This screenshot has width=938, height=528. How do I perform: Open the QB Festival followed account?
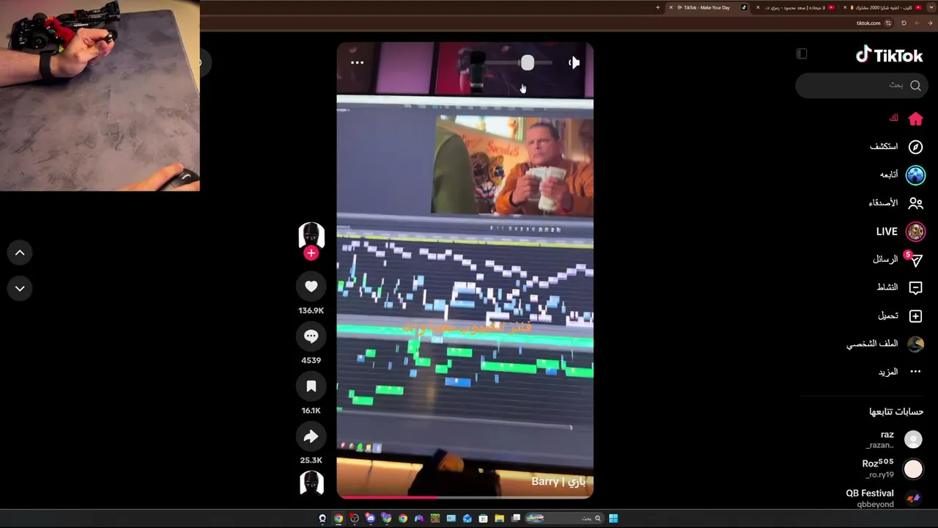click(x=885, y=499)
